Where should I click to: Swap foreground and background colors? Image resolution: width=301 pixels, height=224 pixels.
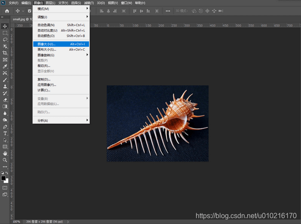coord(7,173)
